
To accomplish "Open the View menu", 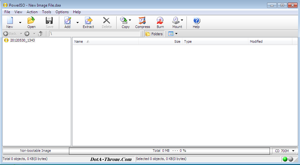I will tap(18, 12).
